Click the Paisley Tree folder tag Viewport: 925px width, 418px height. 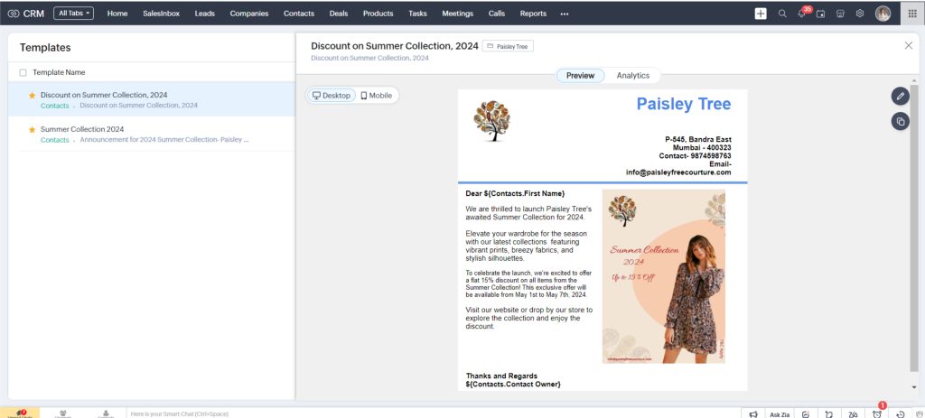coord(508,46)
